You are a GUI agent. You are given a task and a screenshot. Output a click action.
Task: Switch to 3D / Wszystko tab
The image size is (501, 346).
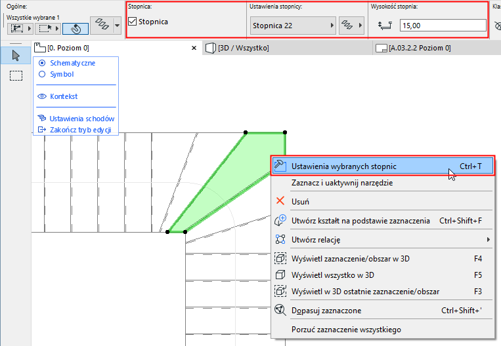click(x=287, y=48)
